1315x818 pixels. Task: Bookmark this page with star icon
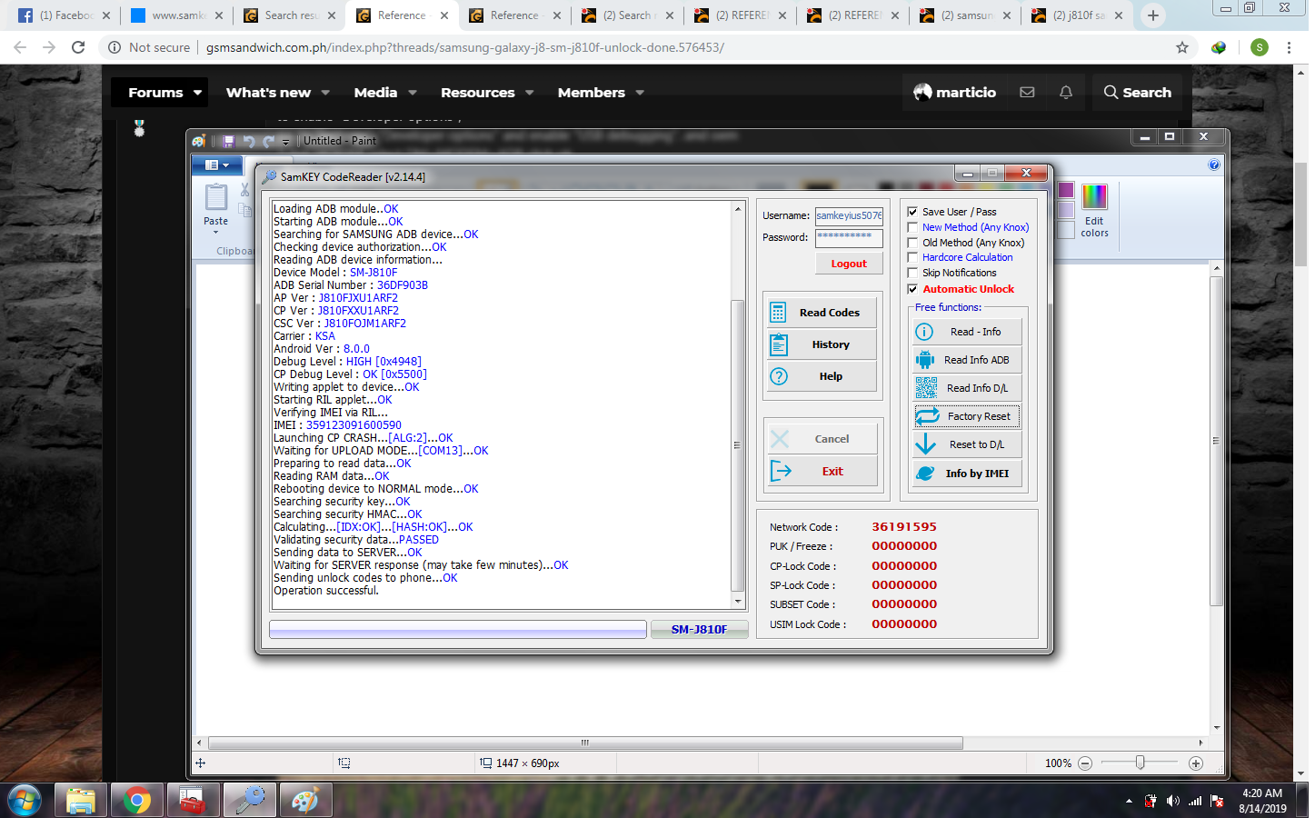(1182, 47)
